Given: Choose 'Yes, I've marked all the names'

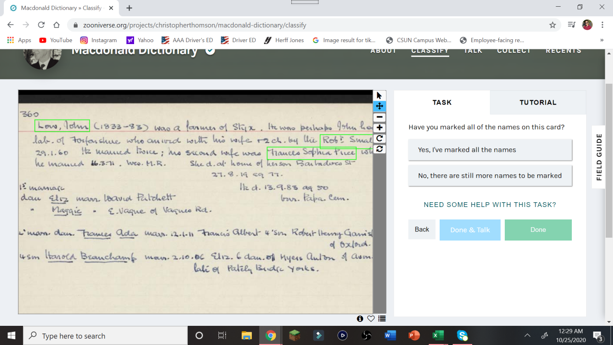Looking at the screenshot, I should point(490,150).
